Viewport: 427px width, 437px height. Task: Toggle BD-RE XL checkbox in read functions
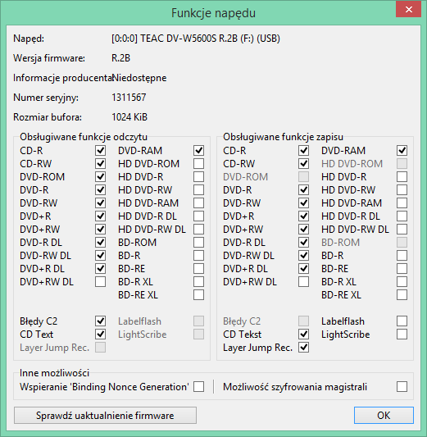tap(198, 294)
